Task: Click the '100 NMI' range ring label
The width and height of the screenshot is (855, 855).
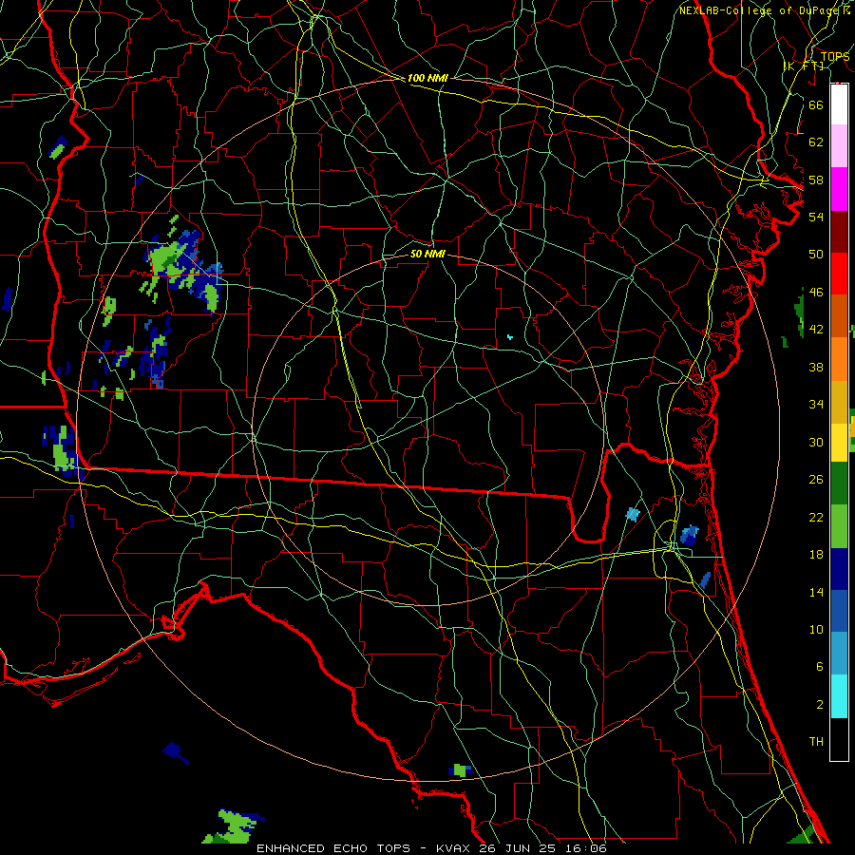Action: click(427, 78)
